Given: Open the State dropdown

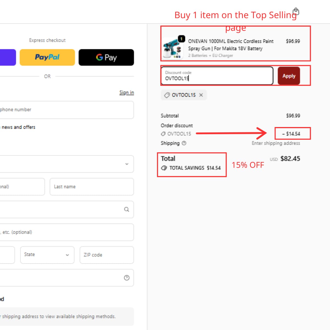Looking at the screenshot, I should pos(47,255).
